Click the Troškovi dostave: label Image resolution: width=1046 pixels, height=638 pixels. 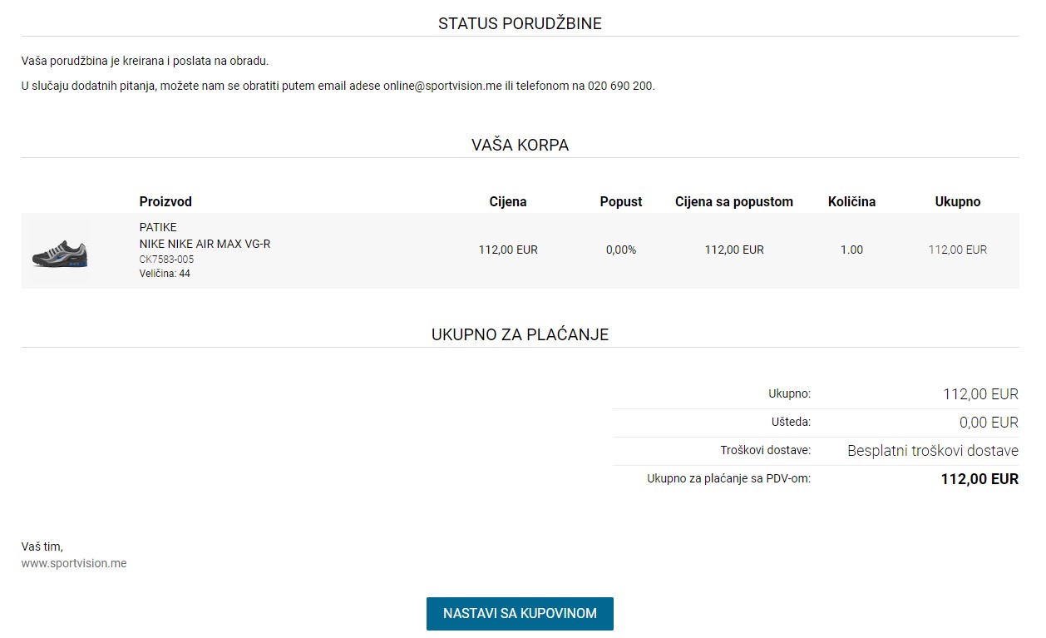coord(765,450)
